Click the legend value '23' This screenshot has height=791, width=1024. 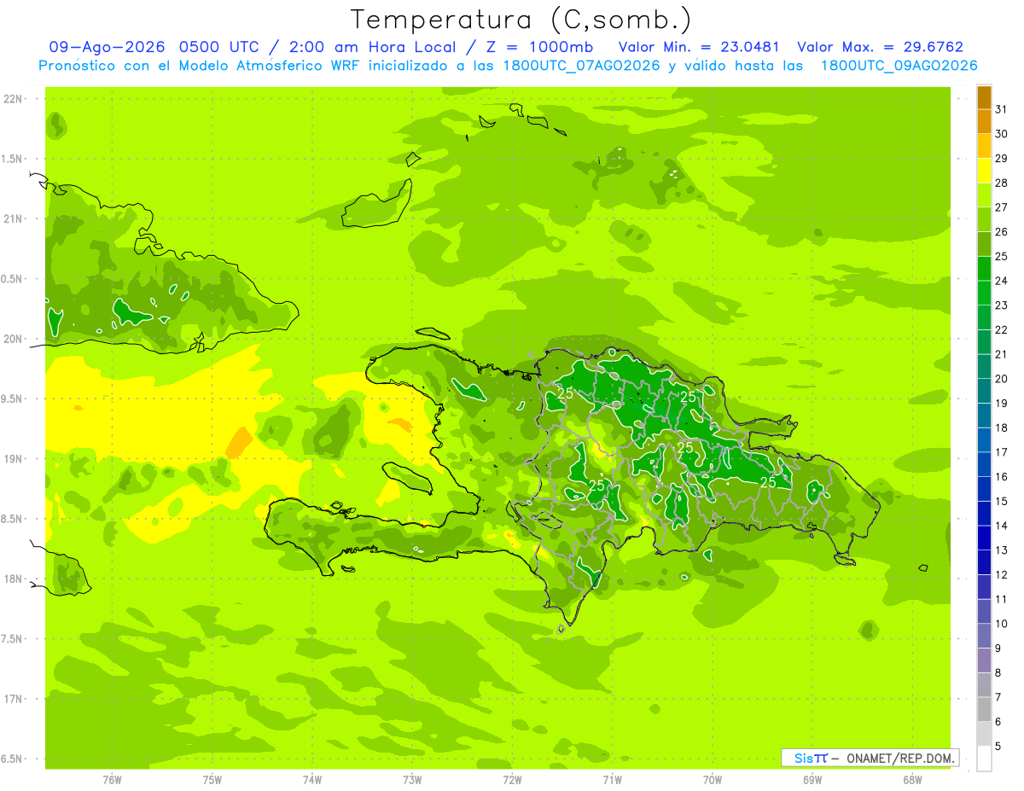pos(1002,305)
